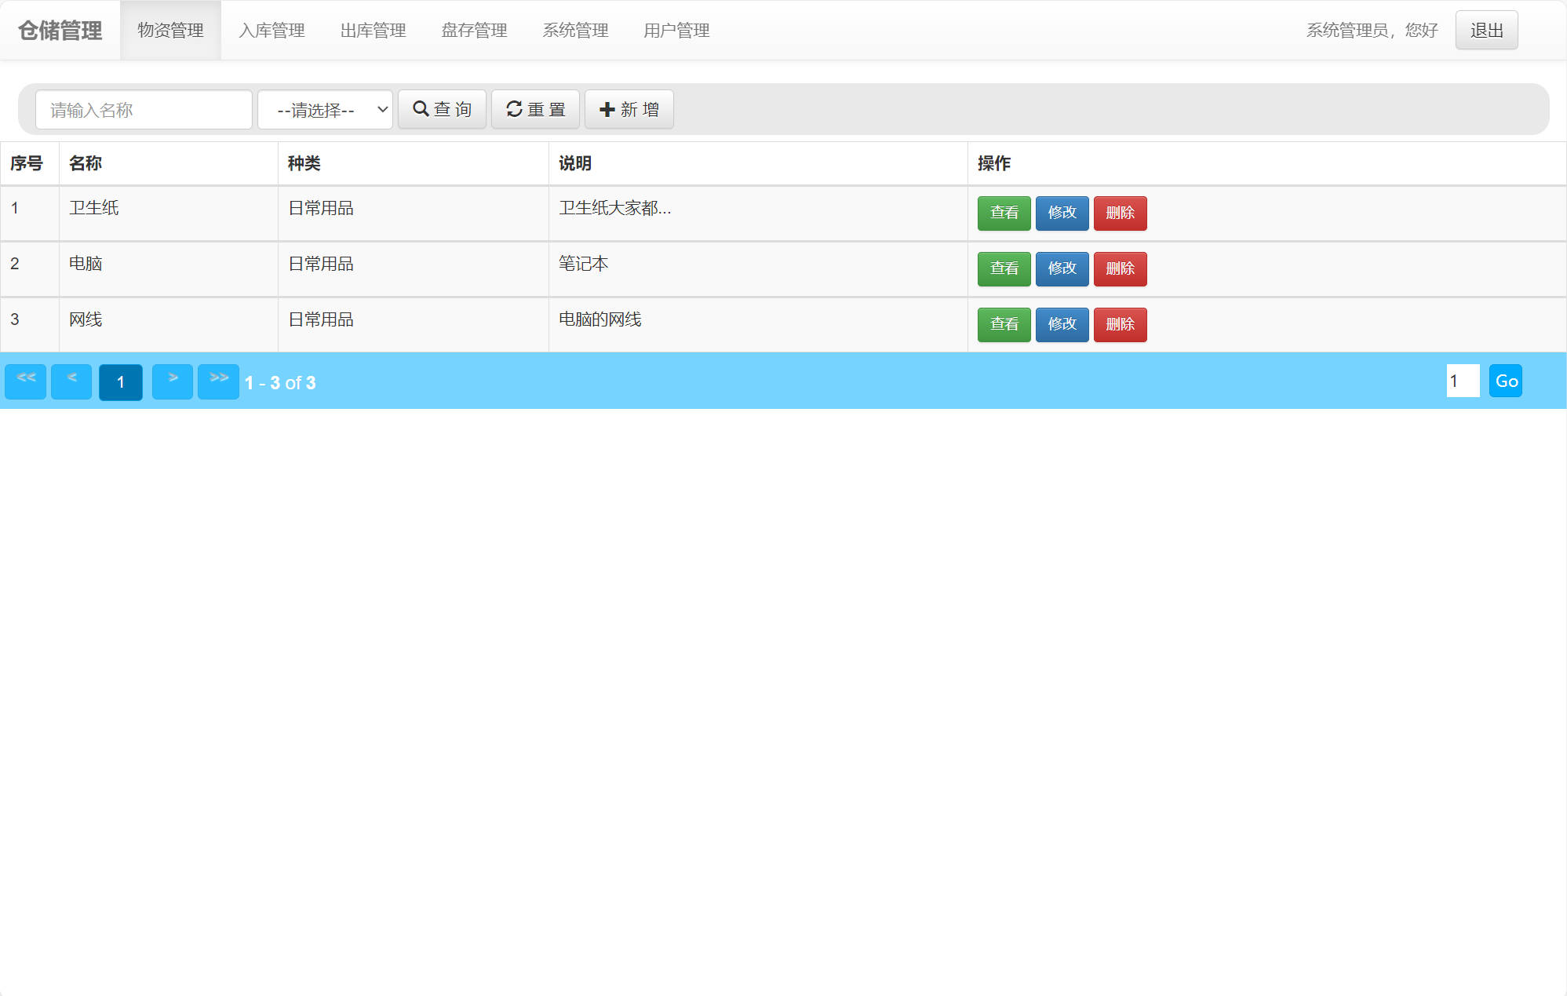Screen dimensions: 1567x996
Task: Click 查看 for the 卫生纸 row
Action: [1004, 213]
